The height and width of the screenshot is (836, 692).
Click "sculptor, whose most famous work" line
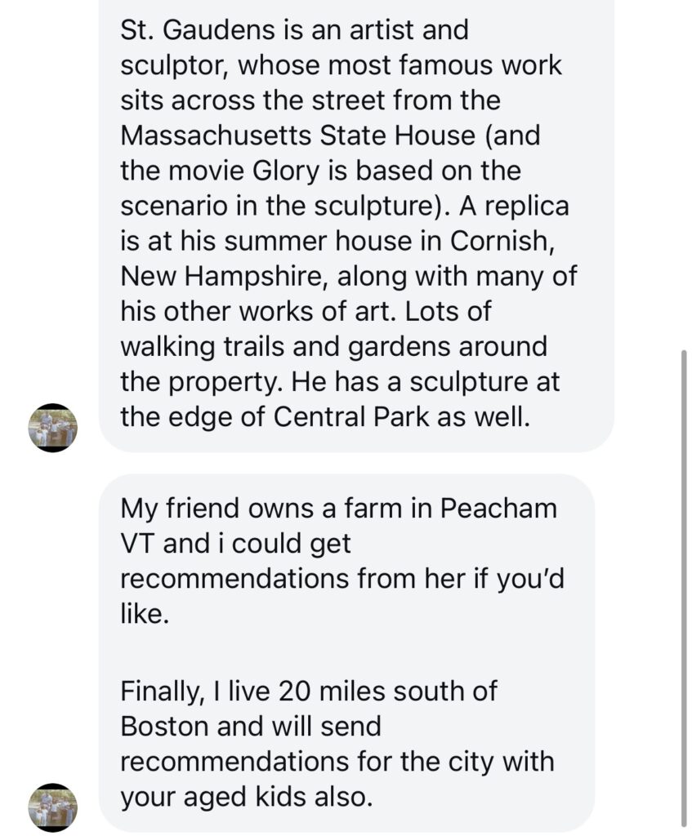click(x=341, y=66)
